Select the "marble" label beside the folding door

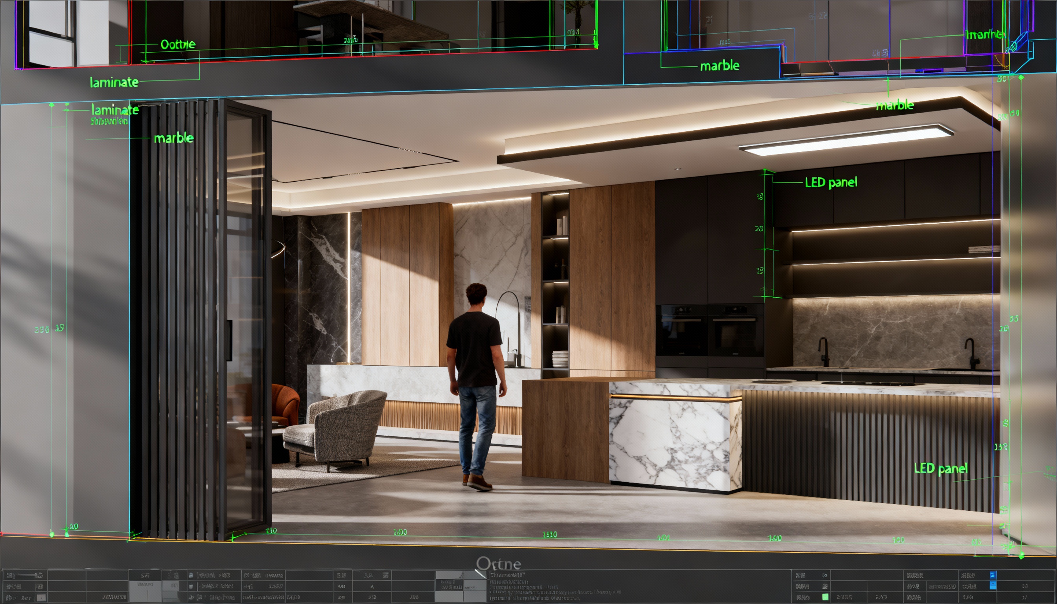point(173,138)
